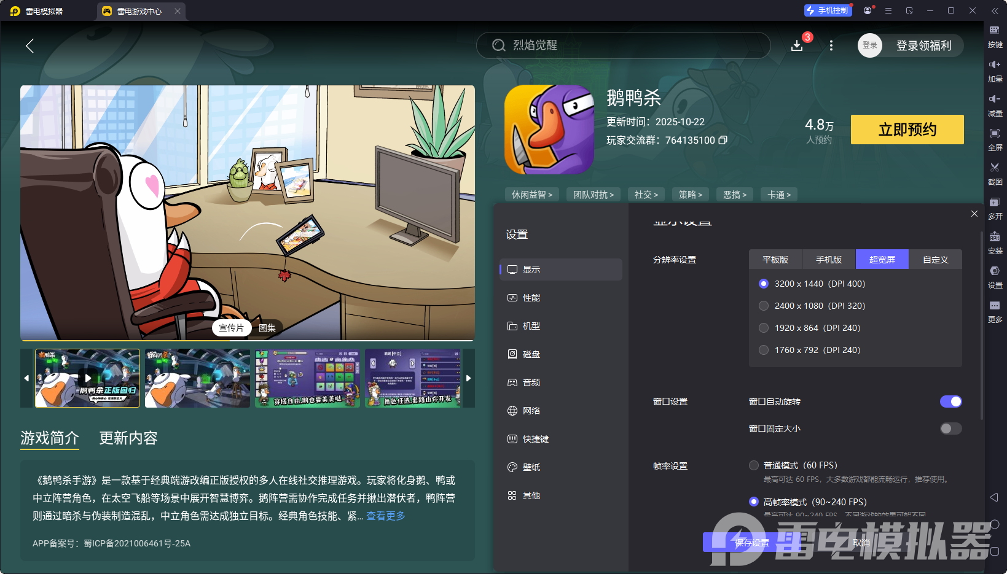
Task: Click the 安装 APK install icon
Action: pyautogui.click(x=995, y=242)
